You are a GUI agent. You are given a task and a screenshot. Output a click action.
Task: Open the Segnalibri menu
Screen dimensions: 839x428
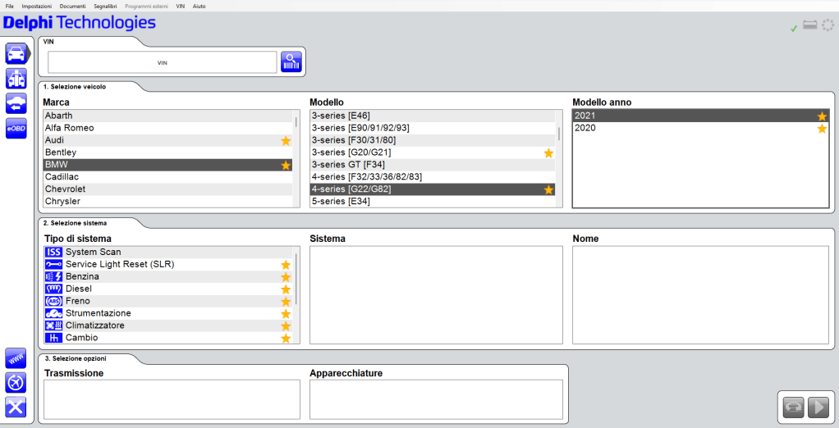point(105,6)
